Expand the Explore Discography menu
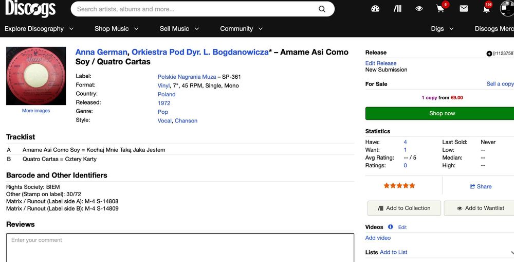Viewport: 514px width, 262px height. point(39,29)
